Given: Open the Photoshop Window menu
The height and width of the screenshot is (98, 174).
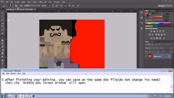Looking at the screenshot, I should (57, 2).
